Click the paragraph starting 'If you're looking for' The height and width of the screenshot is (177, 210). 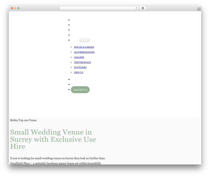point(58,161)
